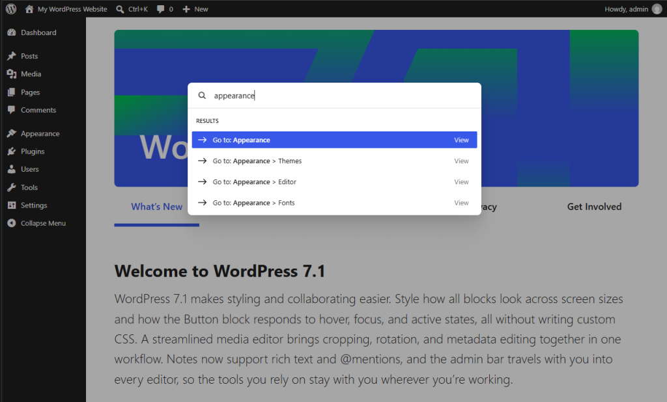Click the admin avatar icon
This screenshot has width=667, height=402.
tap(657, 9)
